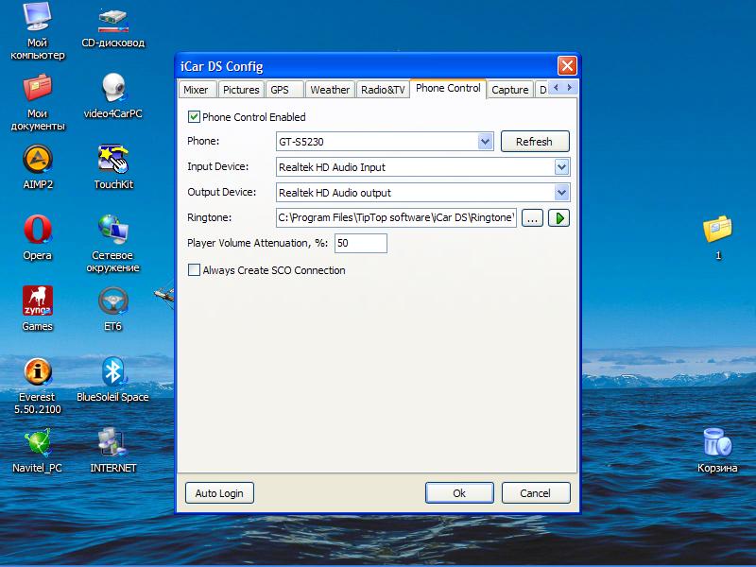Disable the Phone Control Enabled checkbox

point(195,117)
